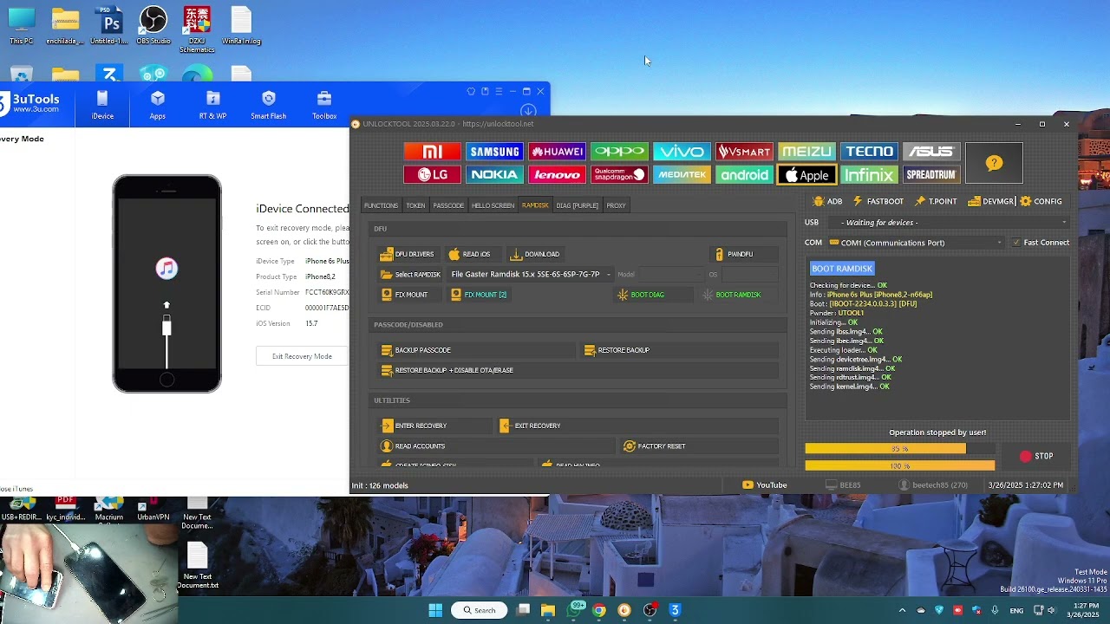This screenshot has width=1110, height=624.
Task: Open T.POINT test point tool
Action: click(936, 201)
